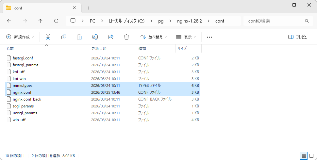Switch to large thumbnails view icon
This screenshot has height=160, width=317.
pyautogui.click(x=311, y=156)
